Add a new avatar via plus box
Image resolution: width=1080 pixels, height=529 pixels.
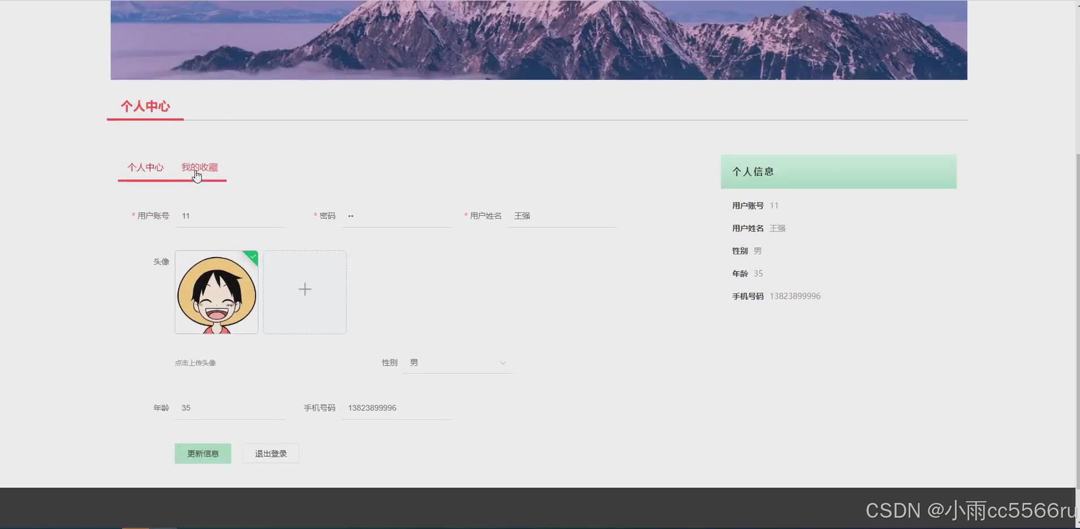tap(305, 292)
